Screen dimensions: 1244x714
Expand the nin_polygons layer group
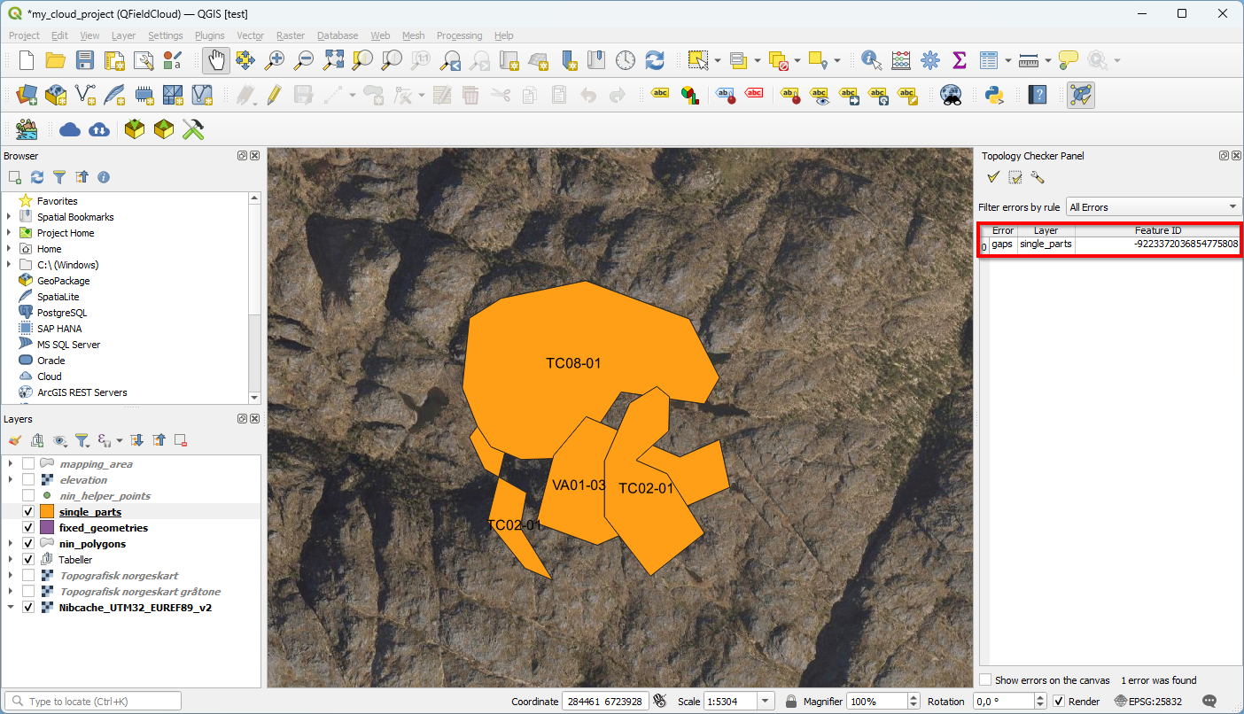point(10,544)
